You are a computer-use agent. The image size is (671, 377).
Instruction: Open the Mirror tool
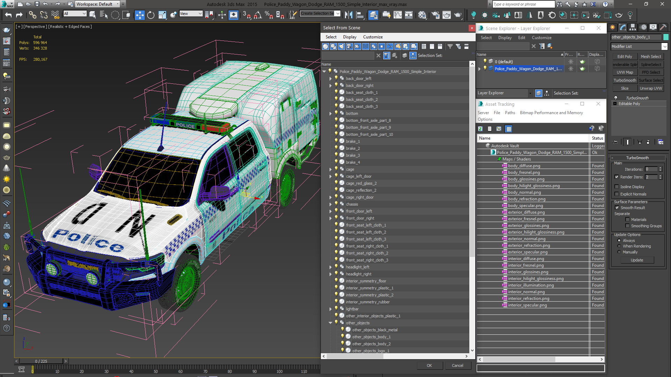[x=348, y=15]
